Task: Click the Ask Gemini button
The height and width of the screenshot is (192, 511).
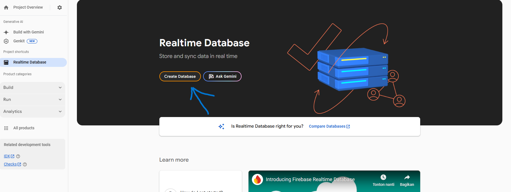Action: (222, 76)
